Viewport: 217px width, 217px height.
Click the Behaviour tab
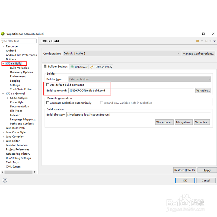[79, 67]
